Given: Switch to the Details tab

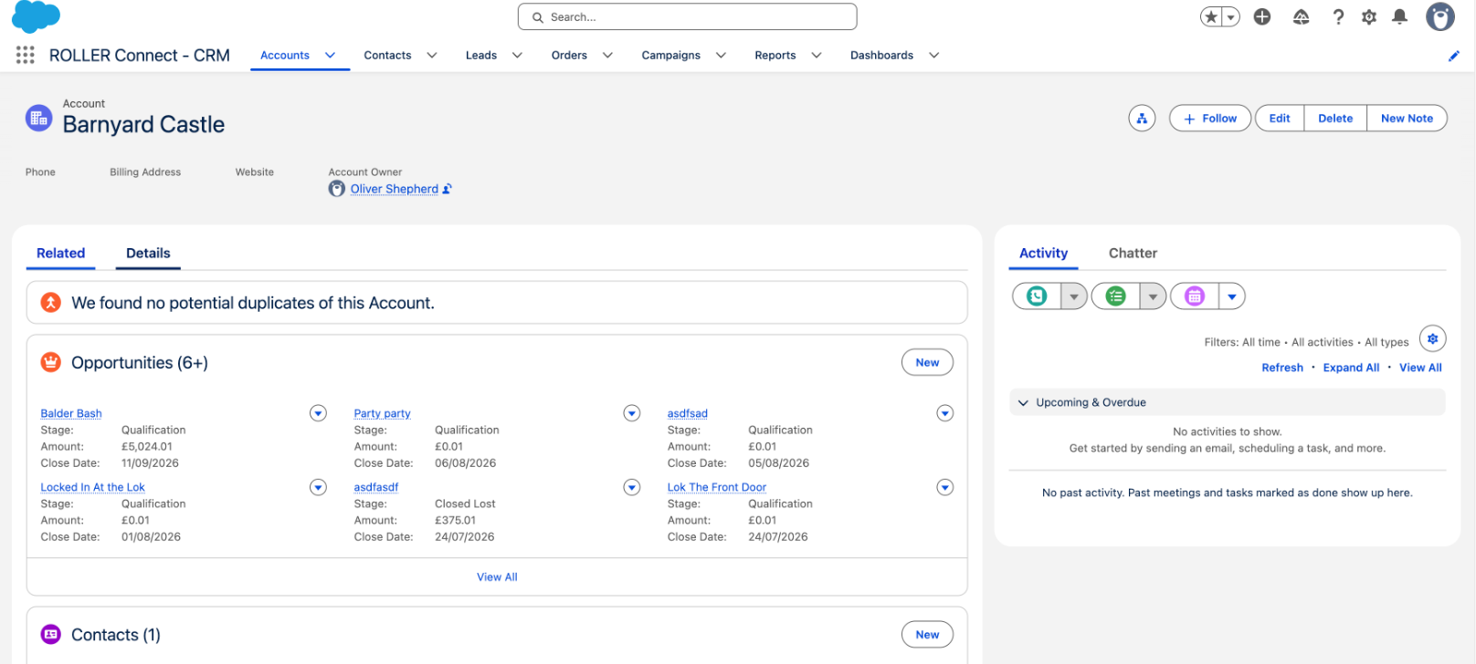Looking at the screenshot, I should (x=148, y=254).
